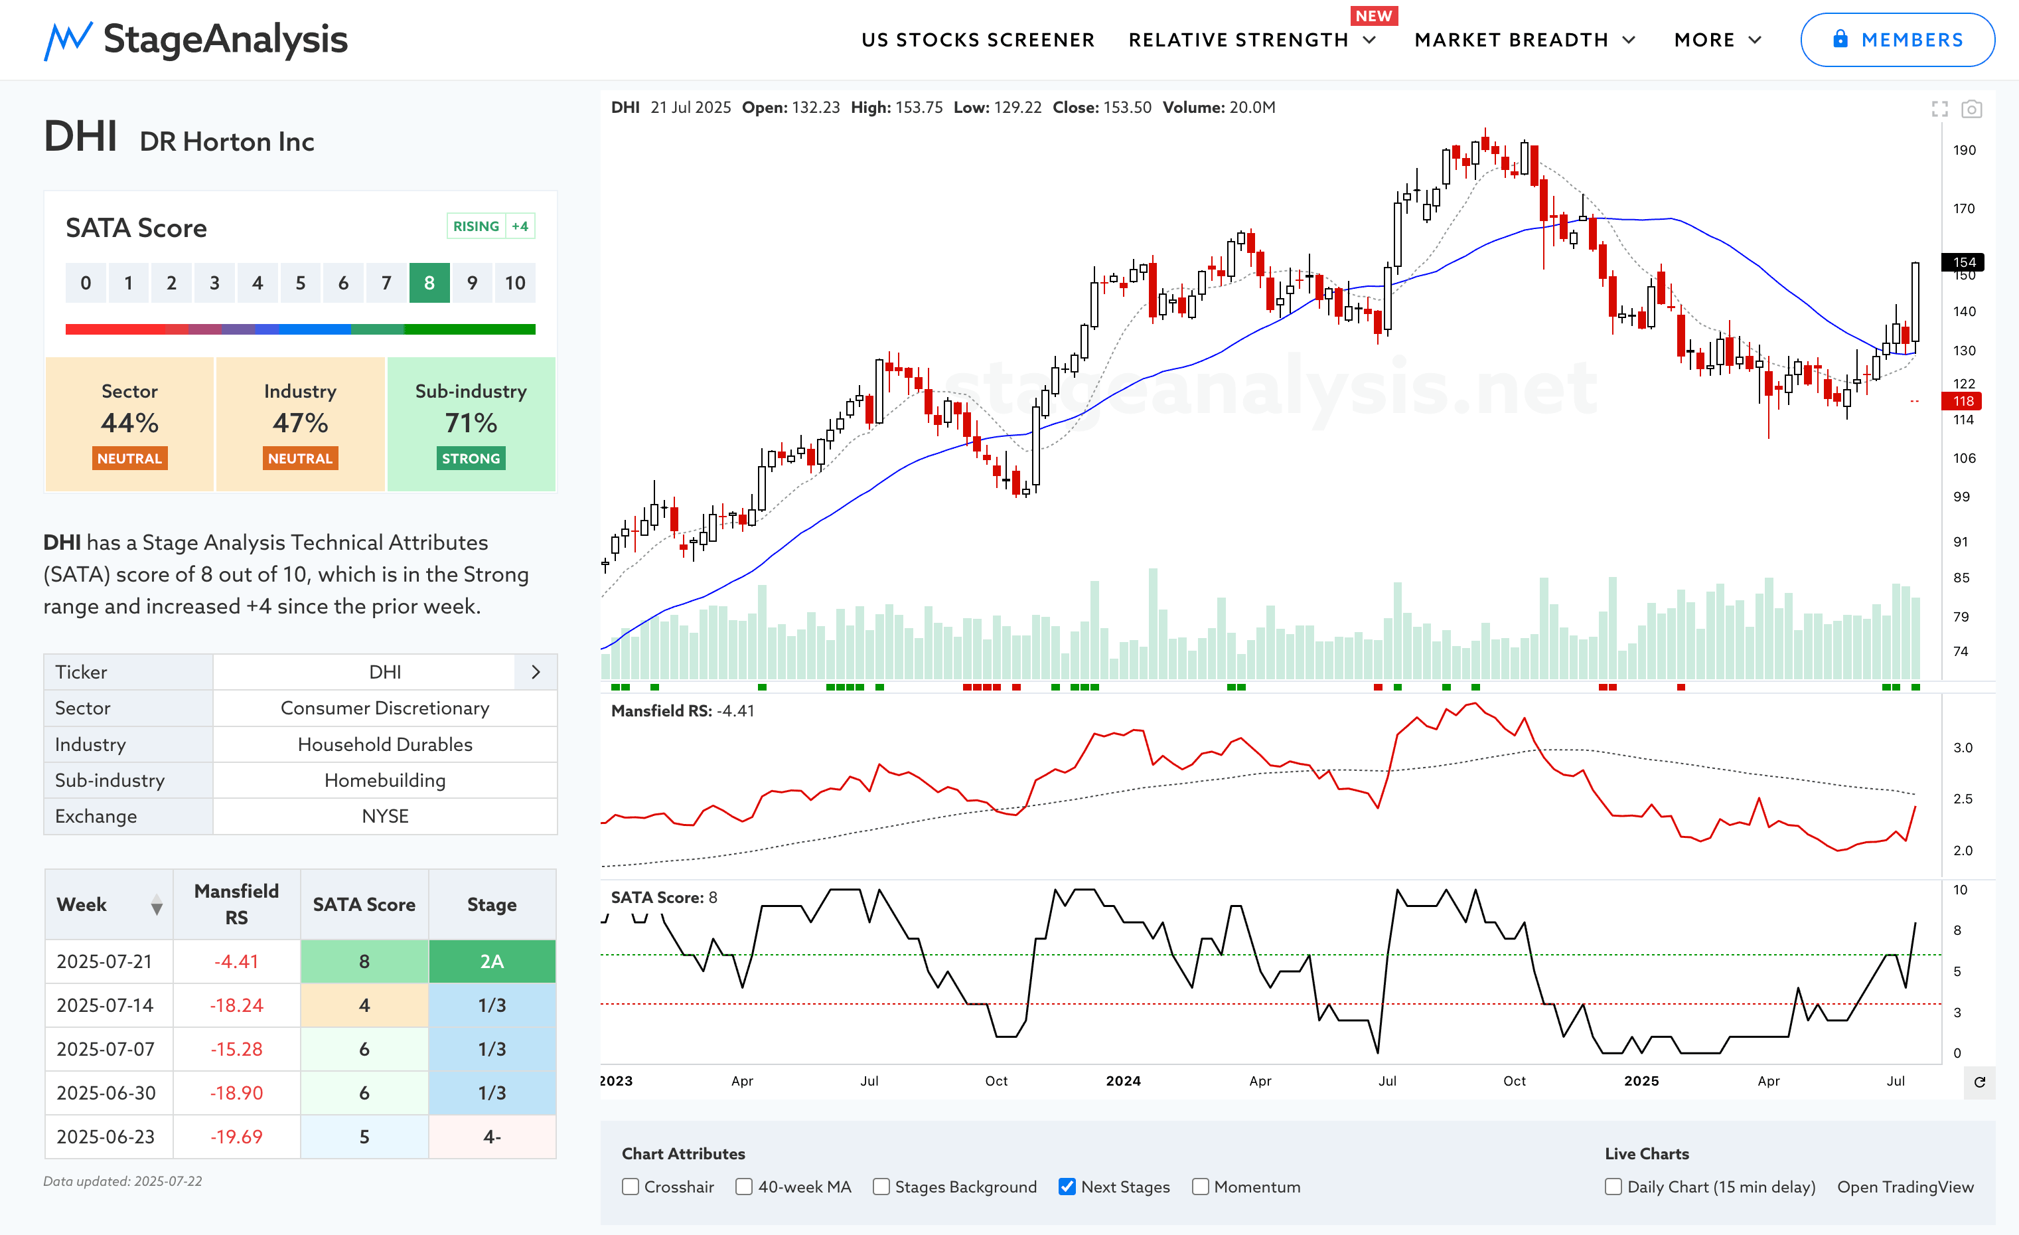Click the Members button
The image size is (2019, 1235).
pos(1897,39)
